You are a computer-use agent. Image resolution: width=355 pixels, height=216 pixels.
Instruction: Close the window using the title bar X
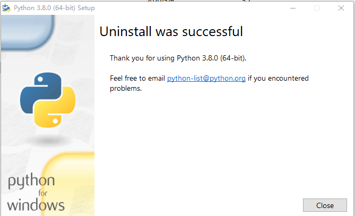341,8
